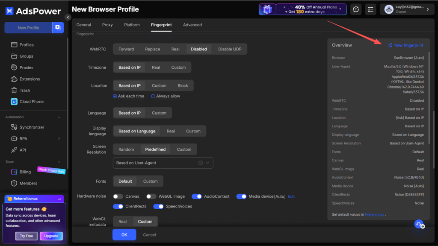Expand the RPA submenu
This screenshot has width=438, height=246.
59,138
